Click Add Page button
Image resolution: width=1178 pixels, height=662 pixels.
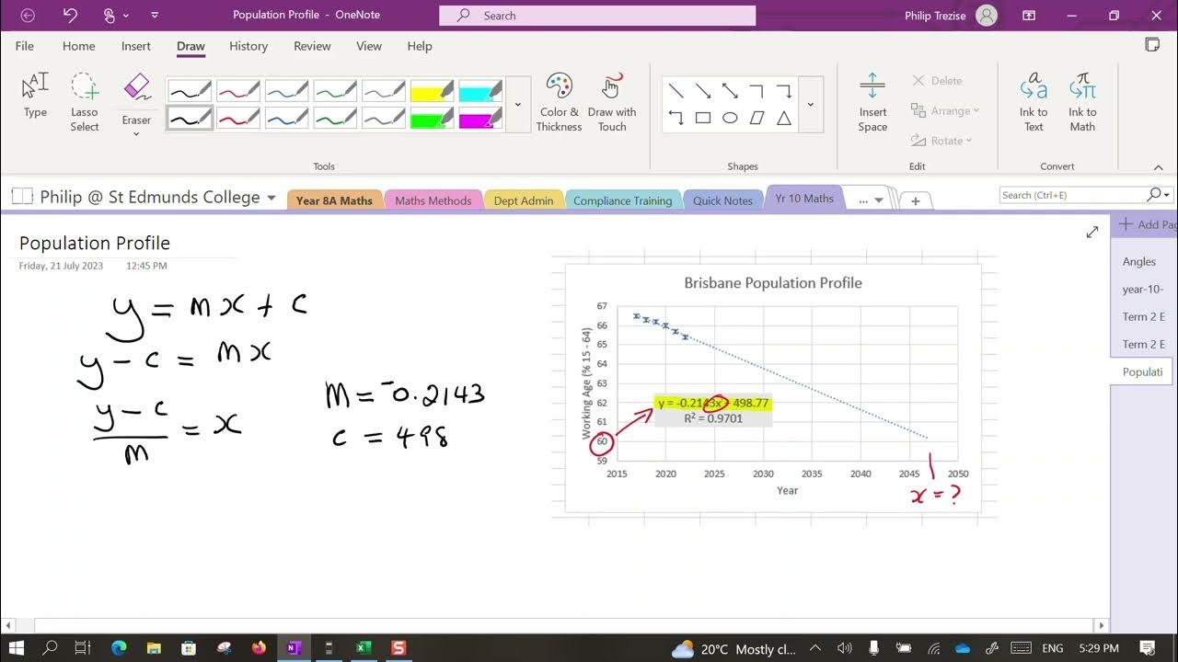point(1146,224)
